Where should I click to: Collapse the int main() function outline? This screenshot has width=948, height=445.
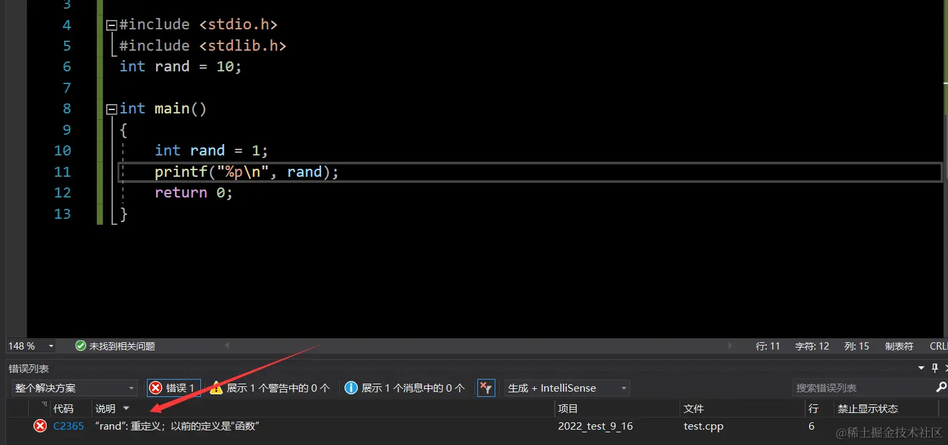click(111, 109)
